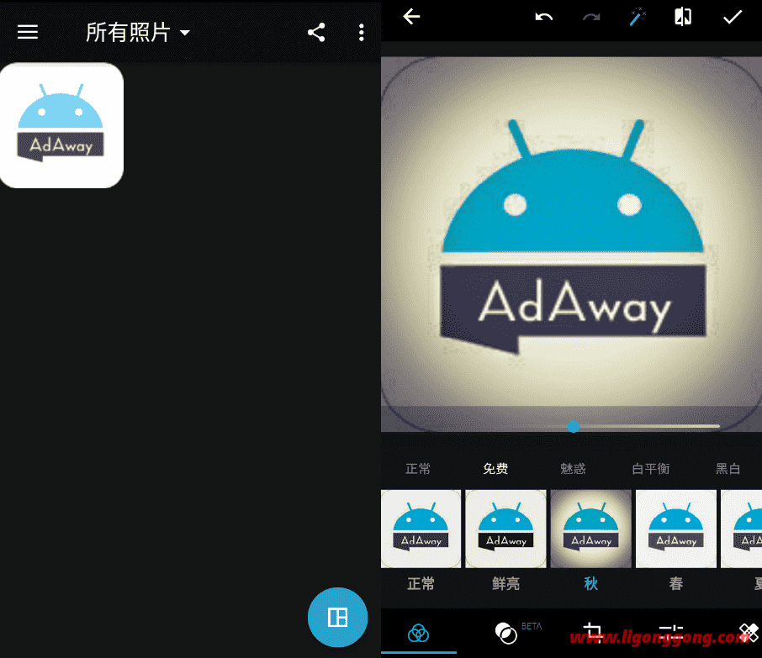
Task: Apply the 鲜亮 filter thumbnail
Action: coord(505,529)
